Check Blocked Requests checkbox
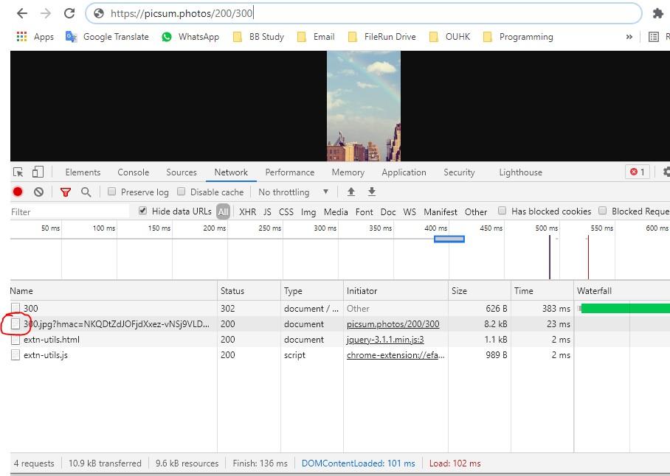This screenshot has width=670, height=476. pyautogui.click(x=603, y=210)
